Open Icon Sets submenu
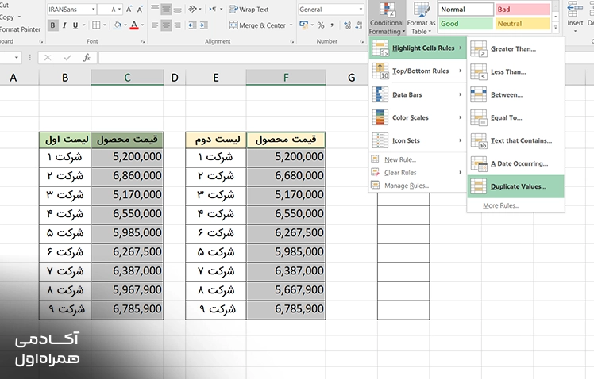This screenshot has width=594, height=379. (418, 140)
